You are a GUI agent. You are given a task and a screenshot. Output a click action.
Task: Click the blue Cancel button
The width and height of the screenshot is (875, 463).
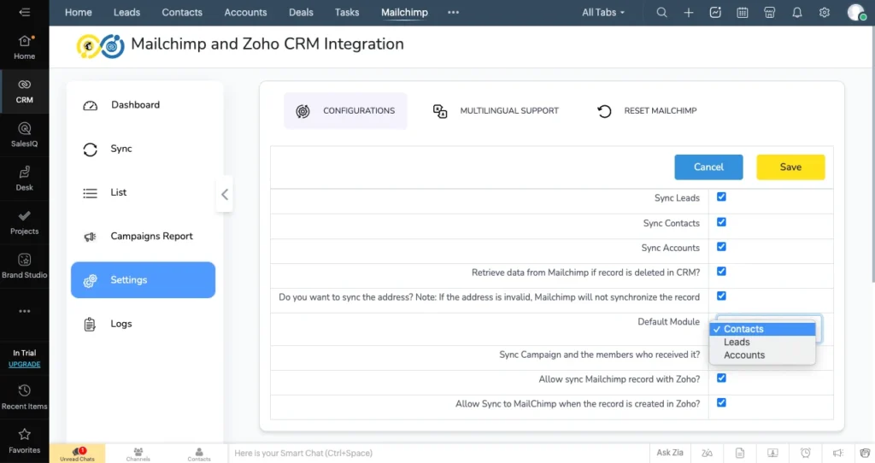click(x=708, y=167)
